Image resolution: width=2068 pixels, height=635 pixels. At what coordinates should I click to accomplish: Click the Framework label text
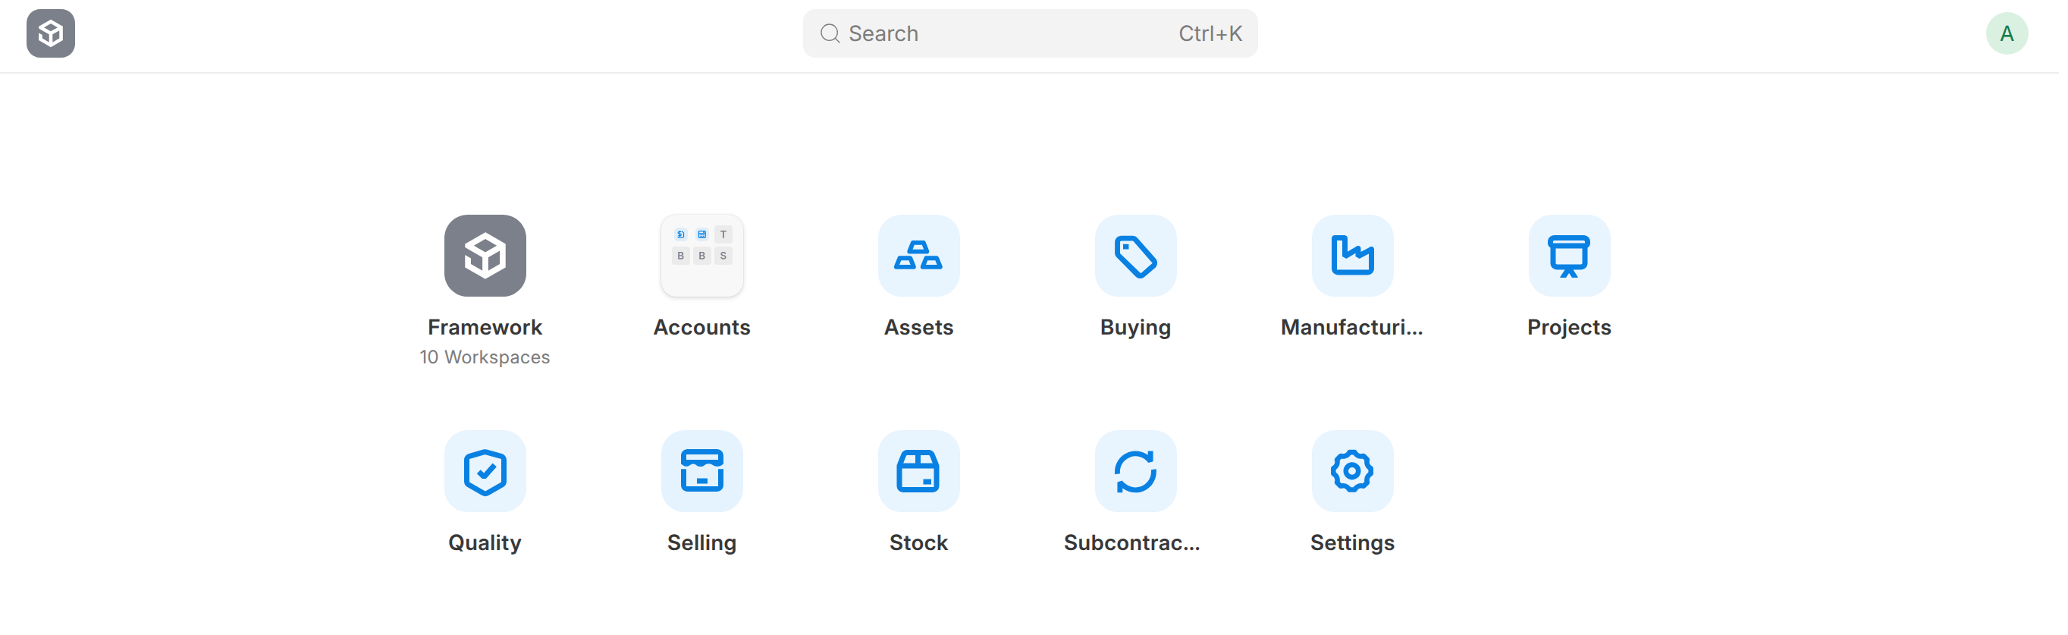pos(485,328)
